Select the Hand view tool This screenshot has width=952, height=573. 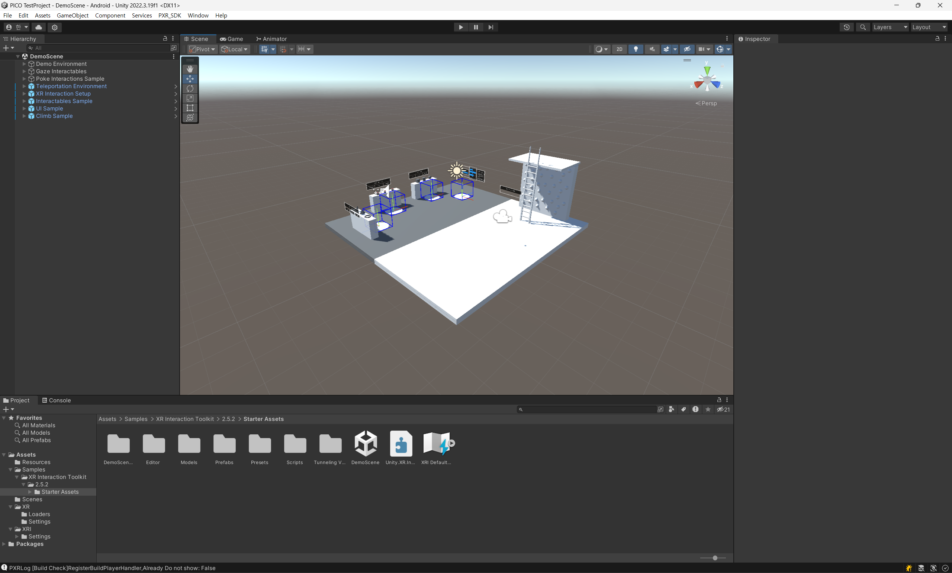190,69
